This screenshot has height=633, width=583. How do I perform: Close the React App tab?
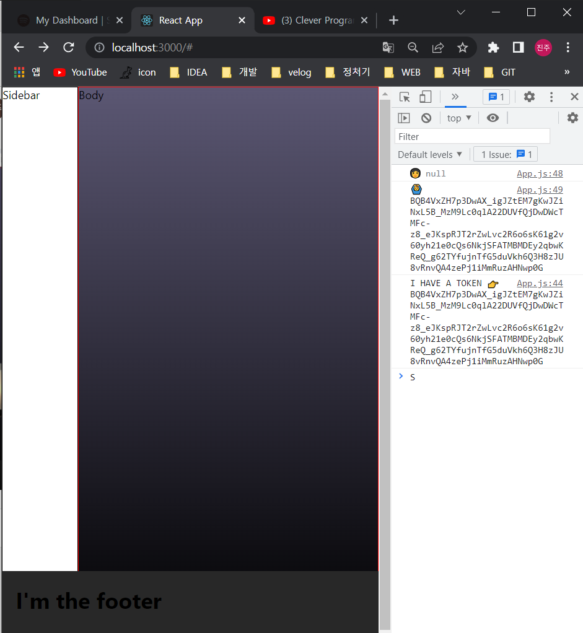tap(242, 20)
